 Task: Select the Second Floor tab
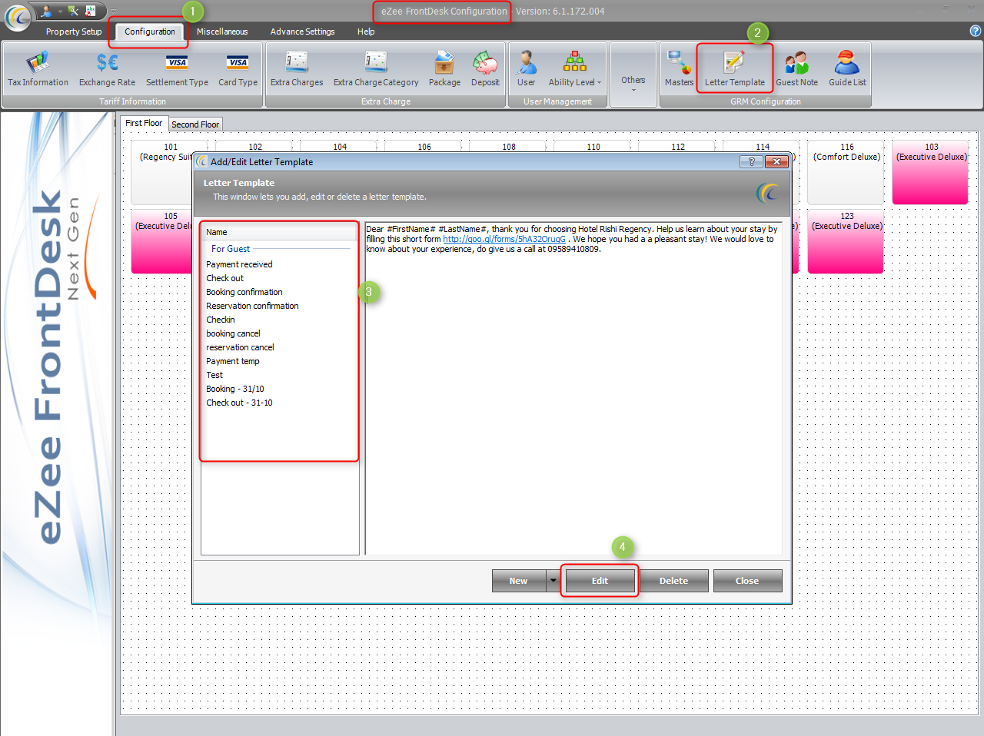tap(195, 124)
